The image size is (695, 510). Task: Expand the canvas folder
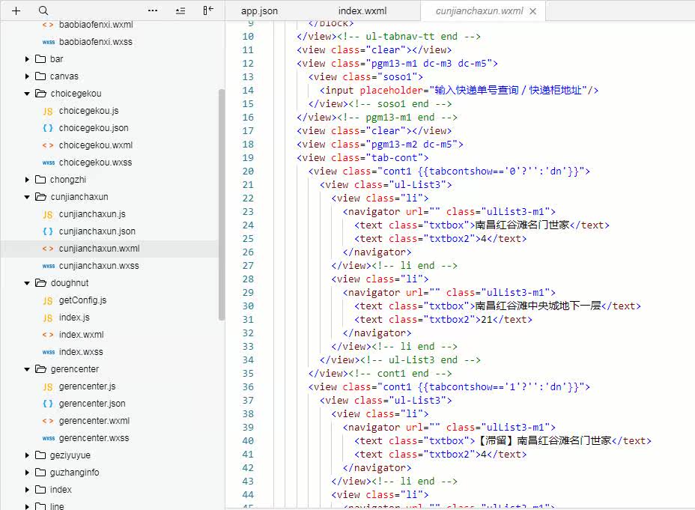pos(27,76)
